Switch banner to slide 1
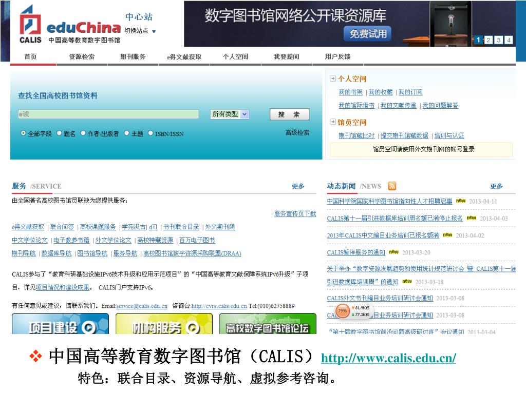The width and height of the screenshot is (526, 394). click(478, 40)
